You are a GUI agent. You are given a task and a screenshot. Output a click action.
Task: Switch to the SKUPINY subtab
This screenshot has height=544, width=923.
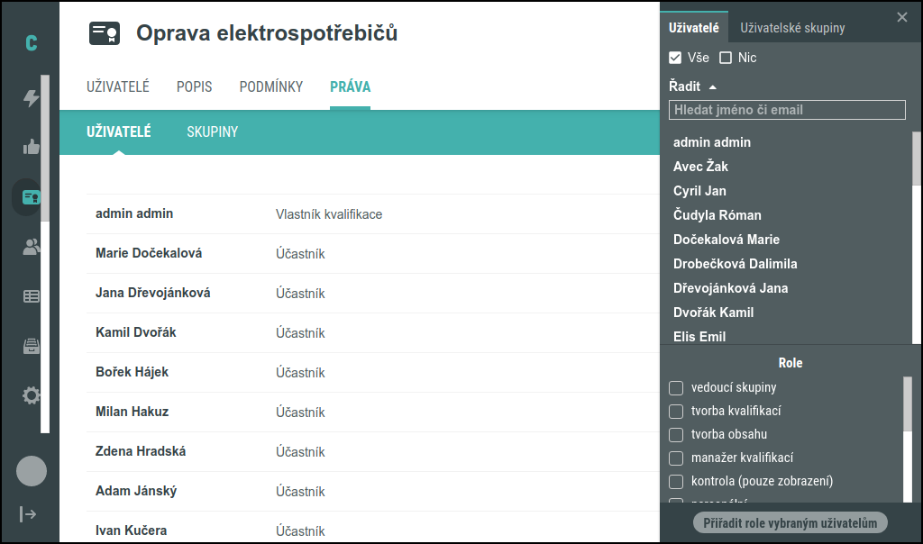point(212,131)
